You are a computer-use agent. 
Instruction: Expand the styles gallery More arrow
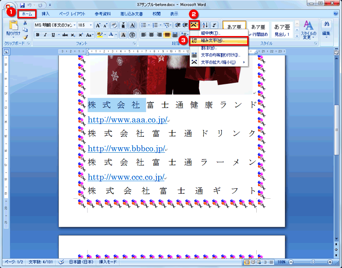coord(297,36)
